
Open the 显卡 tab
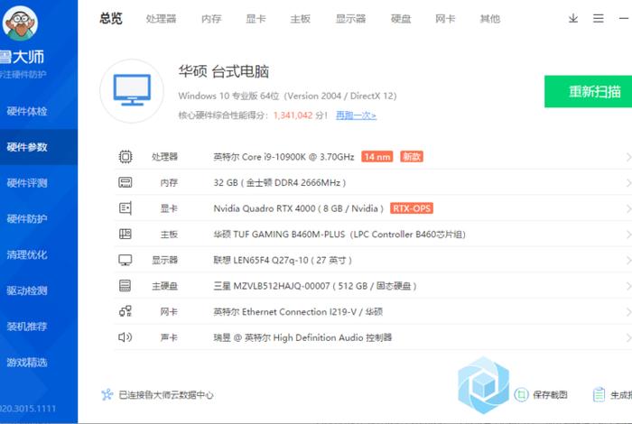coord(256,19)
